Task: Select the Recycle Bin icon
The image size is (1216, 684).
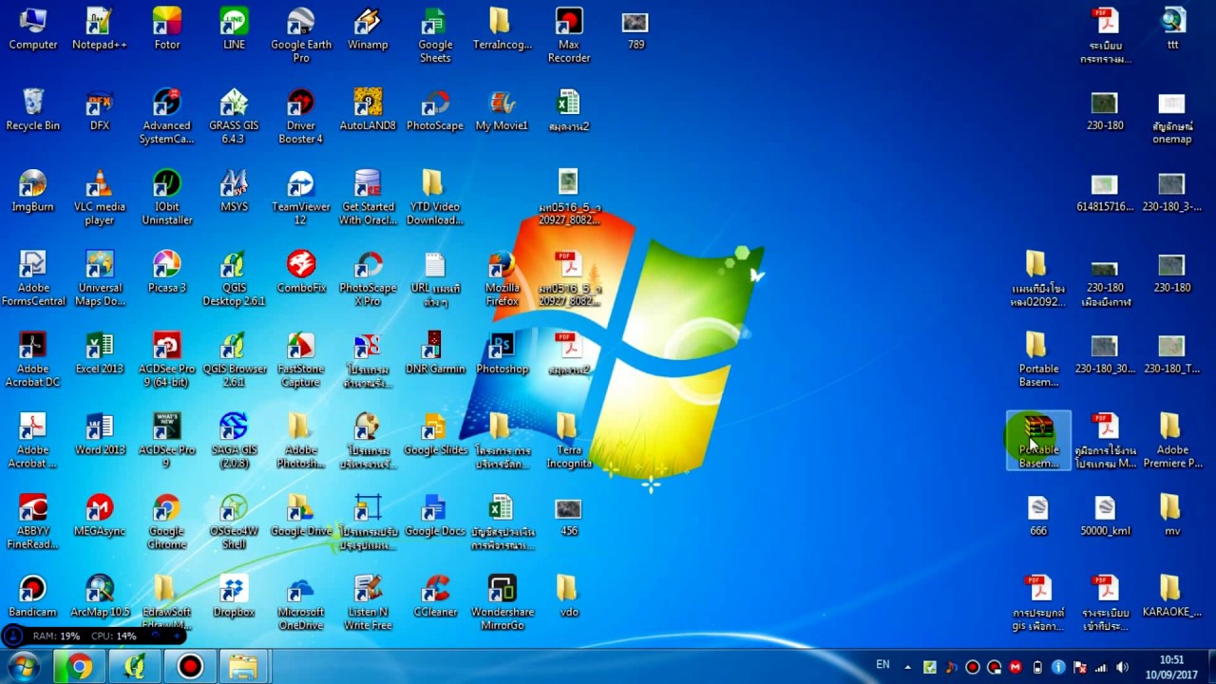Action: pyautogui.click(x=33, y=109)
